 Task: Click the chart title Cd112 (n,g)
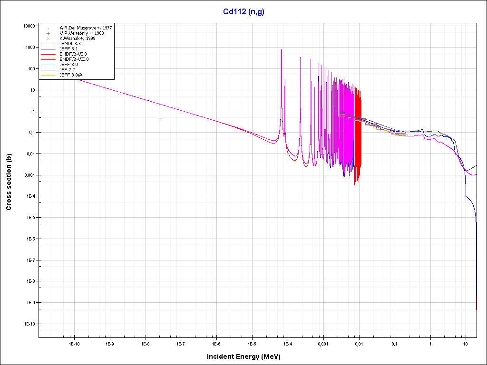tap(243, 12)
